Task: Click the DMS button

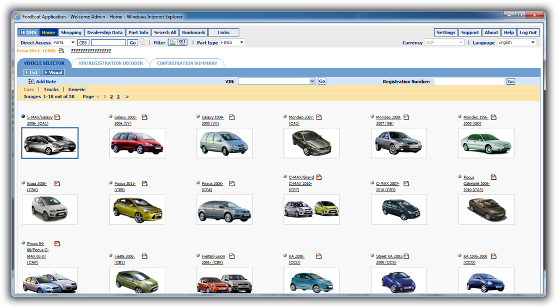Action: [28, 32]
